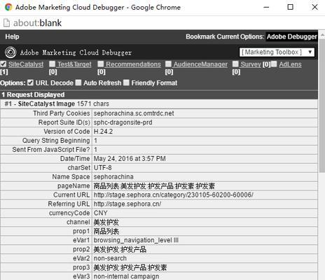
Task: Click the scrollbar up arrow
Action: [321, 35]
